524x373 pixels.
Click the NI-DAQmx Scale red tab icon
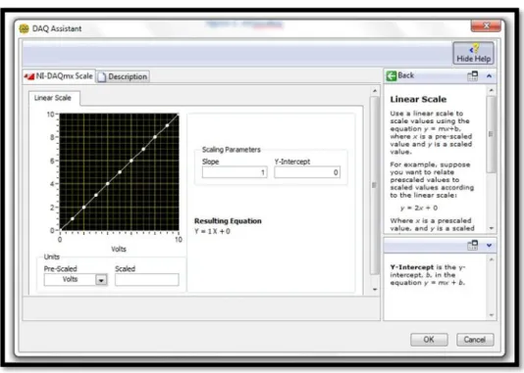click(x=29, y=76)
